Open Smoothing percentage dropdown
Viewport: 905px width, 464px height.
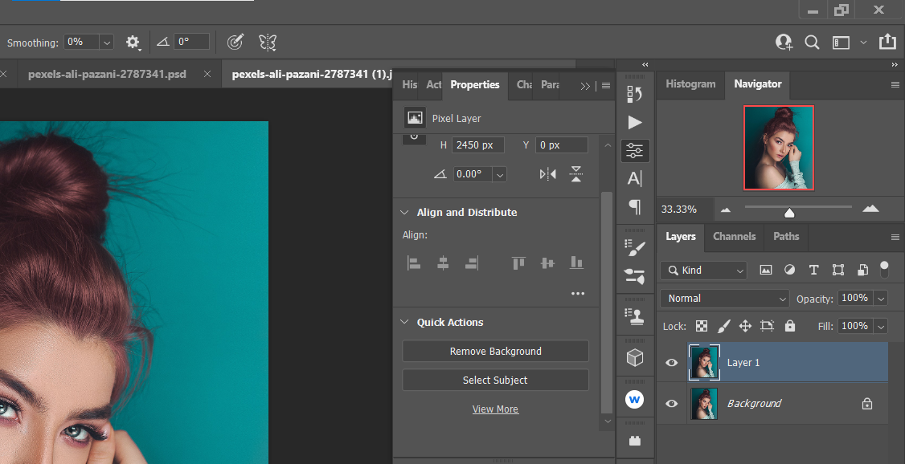tap(106, 42)
